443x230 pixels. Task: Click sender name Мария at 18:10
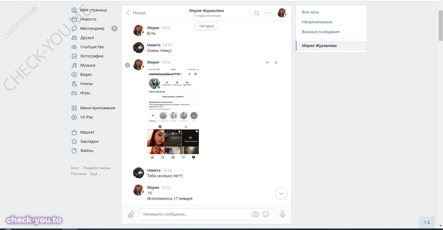153,188
